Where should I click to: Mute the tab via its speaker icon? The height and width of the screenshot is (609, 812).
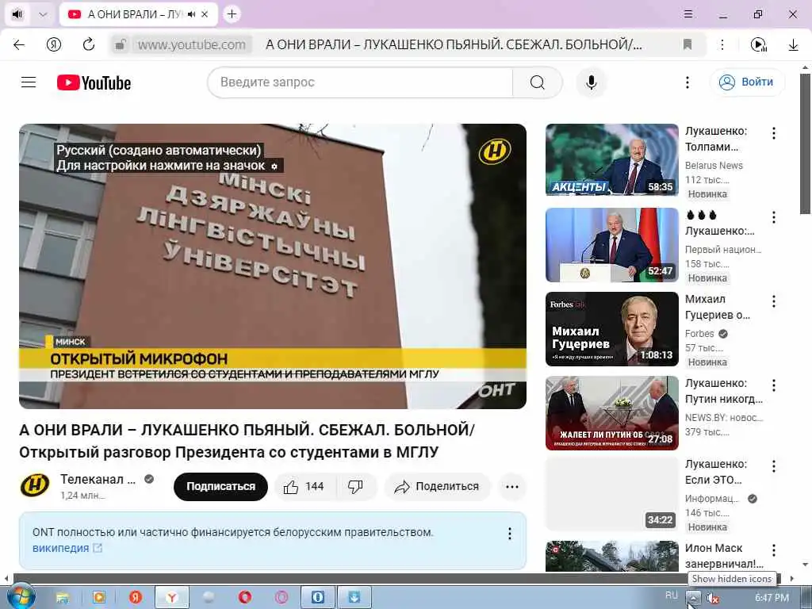click(x=192, y=14)
